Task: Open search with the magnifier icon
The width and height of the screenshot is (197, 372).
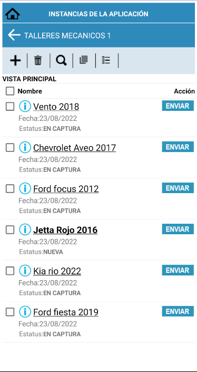Action: (61, 61)
